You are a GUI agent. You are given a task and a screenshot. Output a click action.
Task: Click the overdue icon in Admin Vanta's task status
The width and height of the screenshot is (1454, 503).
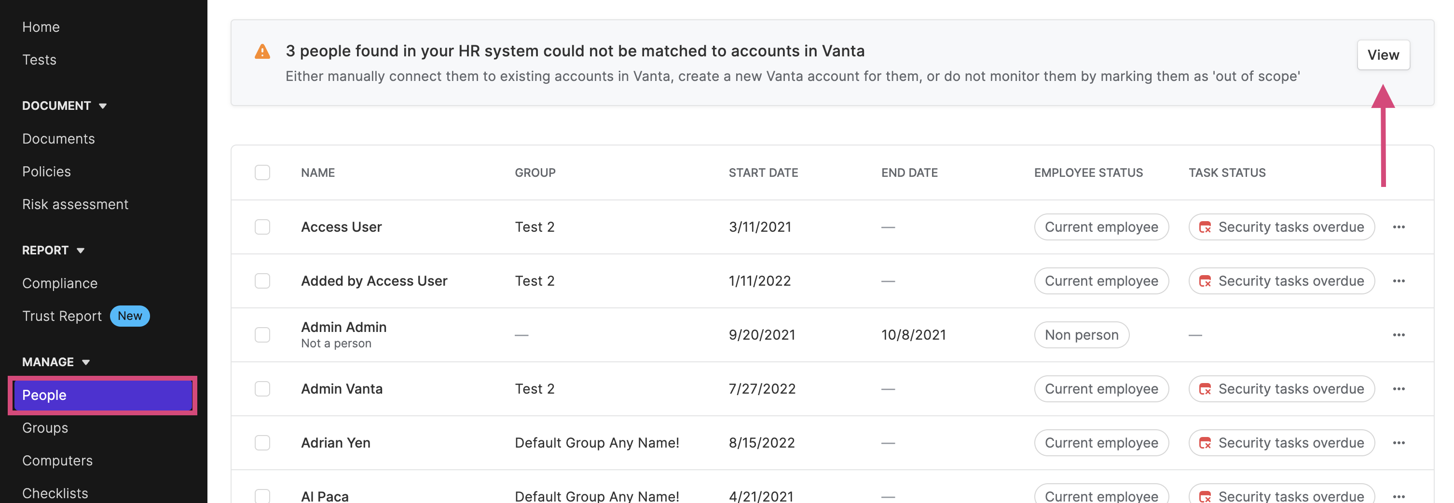coord(1205,389)
